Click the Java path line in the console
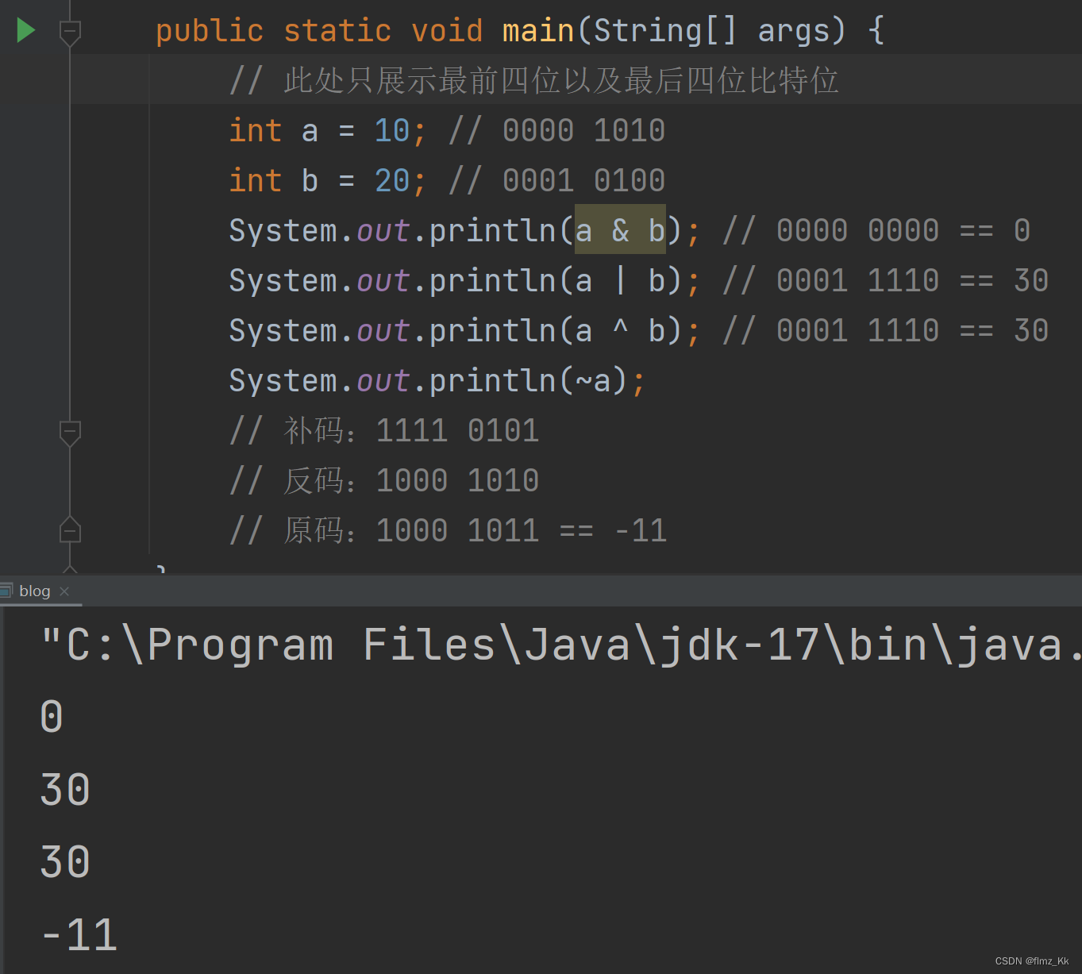This screenshot has width=1082, height=974. click(560, 645)
